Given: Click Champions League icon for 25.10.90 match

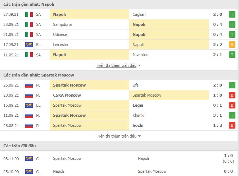Looking at the screenshot, I should click(29, 171).
